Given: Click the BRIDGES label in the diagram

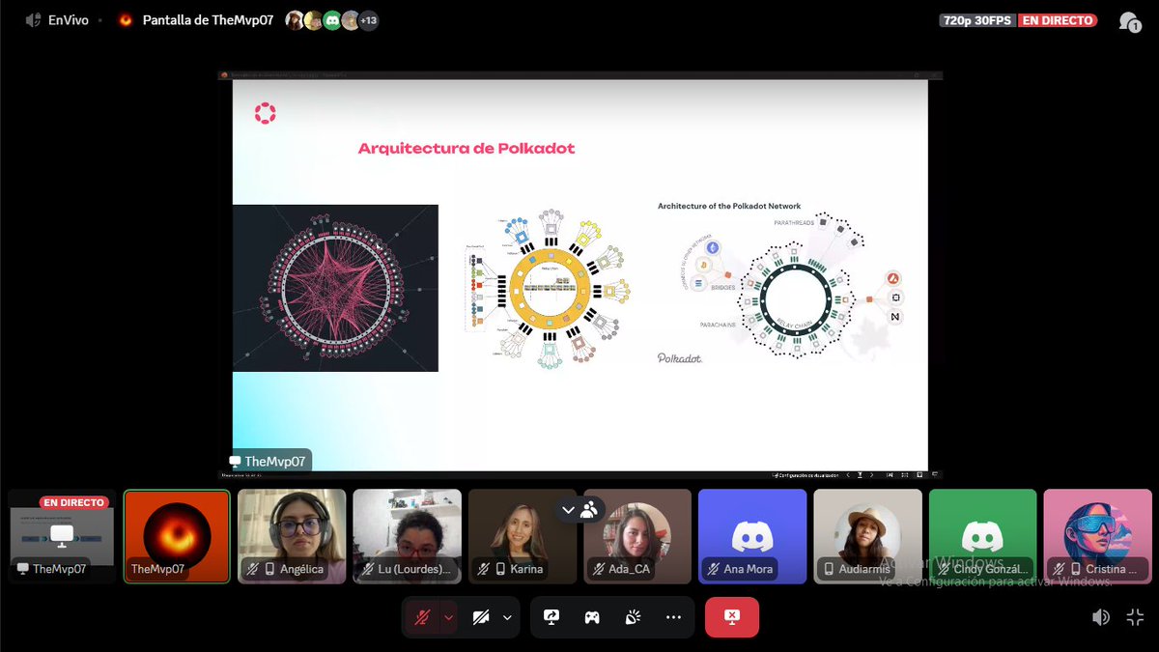Looking at the screenshot, I should pyautogui.click(x=721, y=288).
